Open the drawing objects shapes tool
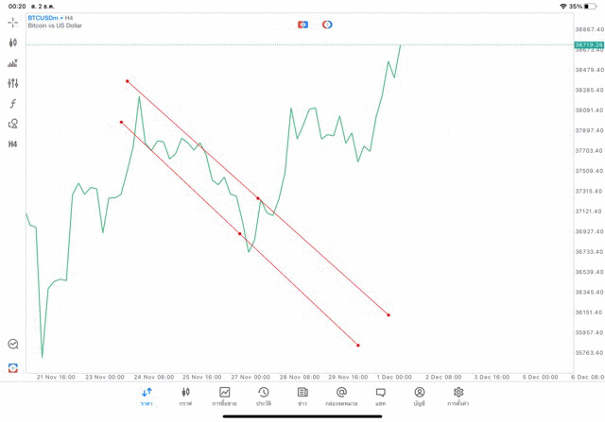This screenshot has height=422, width=605. click(13, 124)
